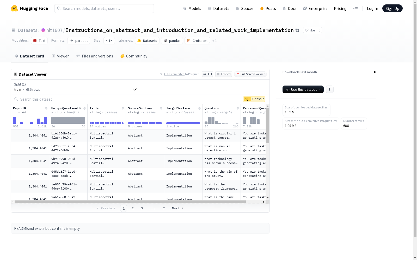The width and height of the screenshot is (417, 260).
Task: Click the Auto-converted link
Action: [x=174, y=74]
